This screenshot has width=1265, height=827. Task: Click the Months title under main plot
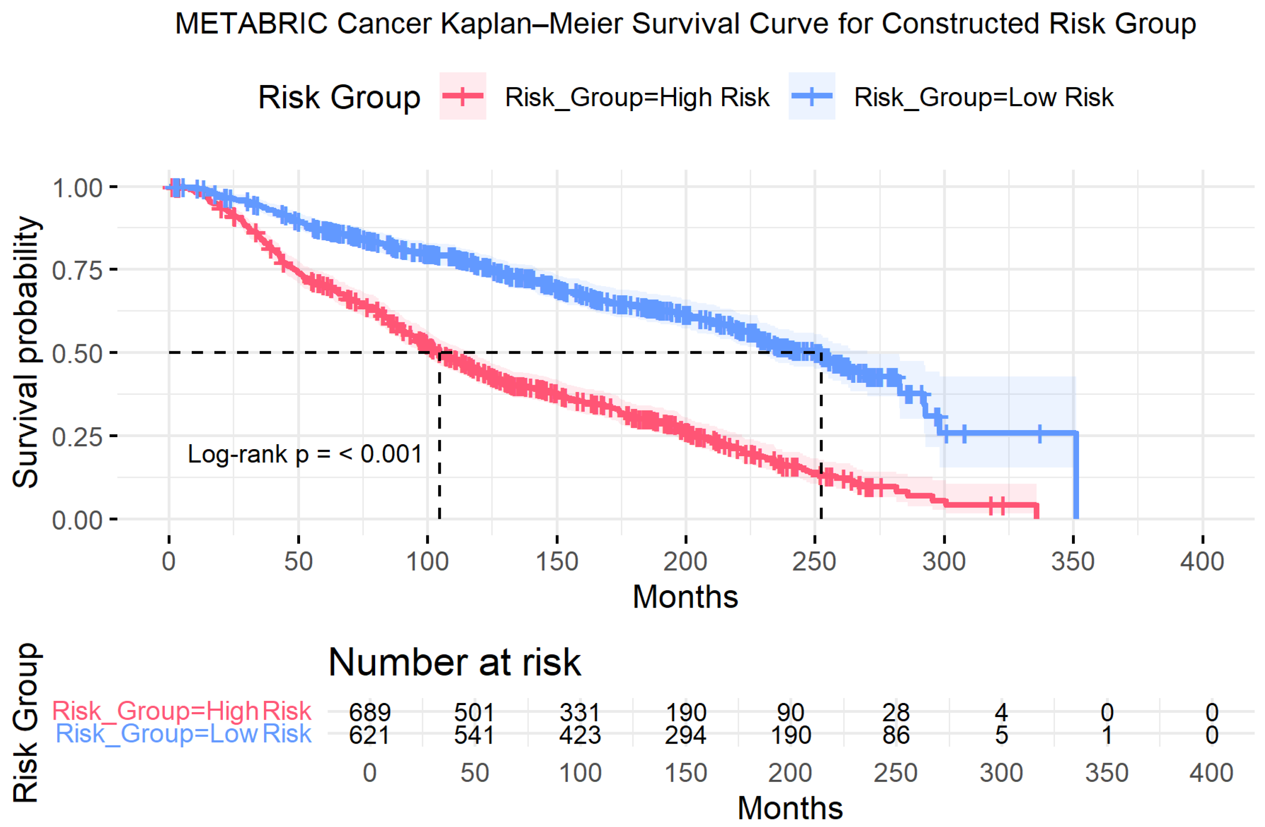pyautogui.click(x=685, y=597)
